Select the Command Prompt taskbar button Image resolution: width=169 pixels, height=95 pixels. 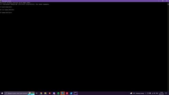click(76, 93)
